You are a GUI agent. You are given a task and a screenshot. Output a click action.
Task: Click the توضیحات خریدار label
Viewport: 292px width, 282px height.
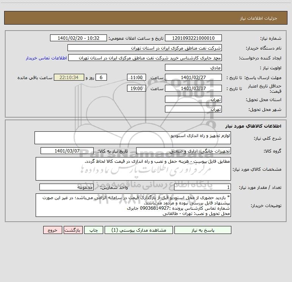coord(266,206)
